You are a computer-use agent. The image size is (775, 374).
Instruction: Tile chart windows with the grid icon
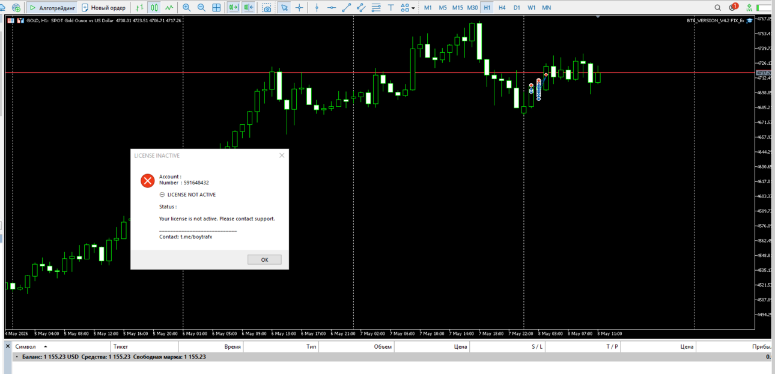[x=217, y=8]
